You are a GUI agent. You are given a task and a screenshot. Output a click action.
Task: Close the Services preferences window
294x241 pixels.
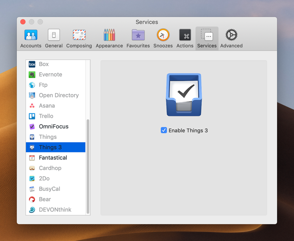pos(23,22)
